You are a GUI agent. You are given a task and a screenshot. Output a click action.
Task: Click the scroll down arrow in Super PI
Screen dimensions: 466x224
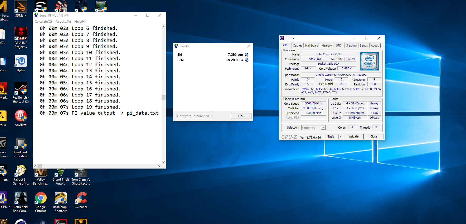[163, 162]
